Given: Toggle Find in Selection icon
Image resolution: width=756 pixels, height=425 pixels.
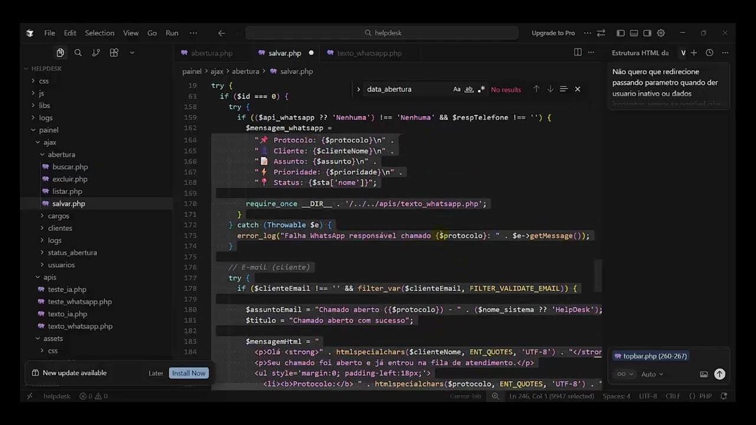Looking at the screenshot, I should (563, 89).
